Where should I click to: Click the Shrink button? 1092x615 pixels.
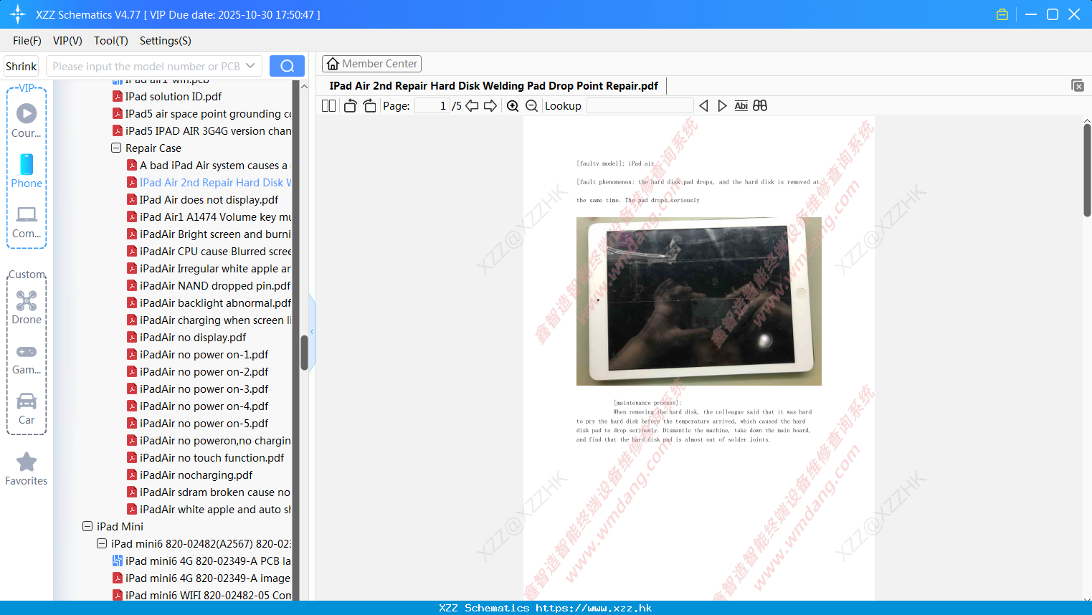(x=21, y=66)
